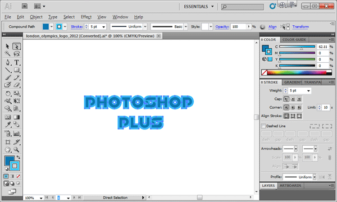Select the Artboard tool
The height and width of the screenshot is (202, 337).
click(8, 142)
